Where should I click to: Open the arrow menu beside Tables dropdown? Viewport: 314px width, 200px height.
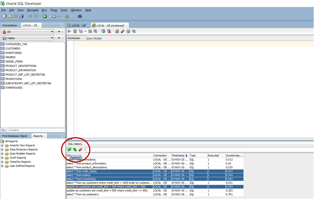click(x=59, y=38)
